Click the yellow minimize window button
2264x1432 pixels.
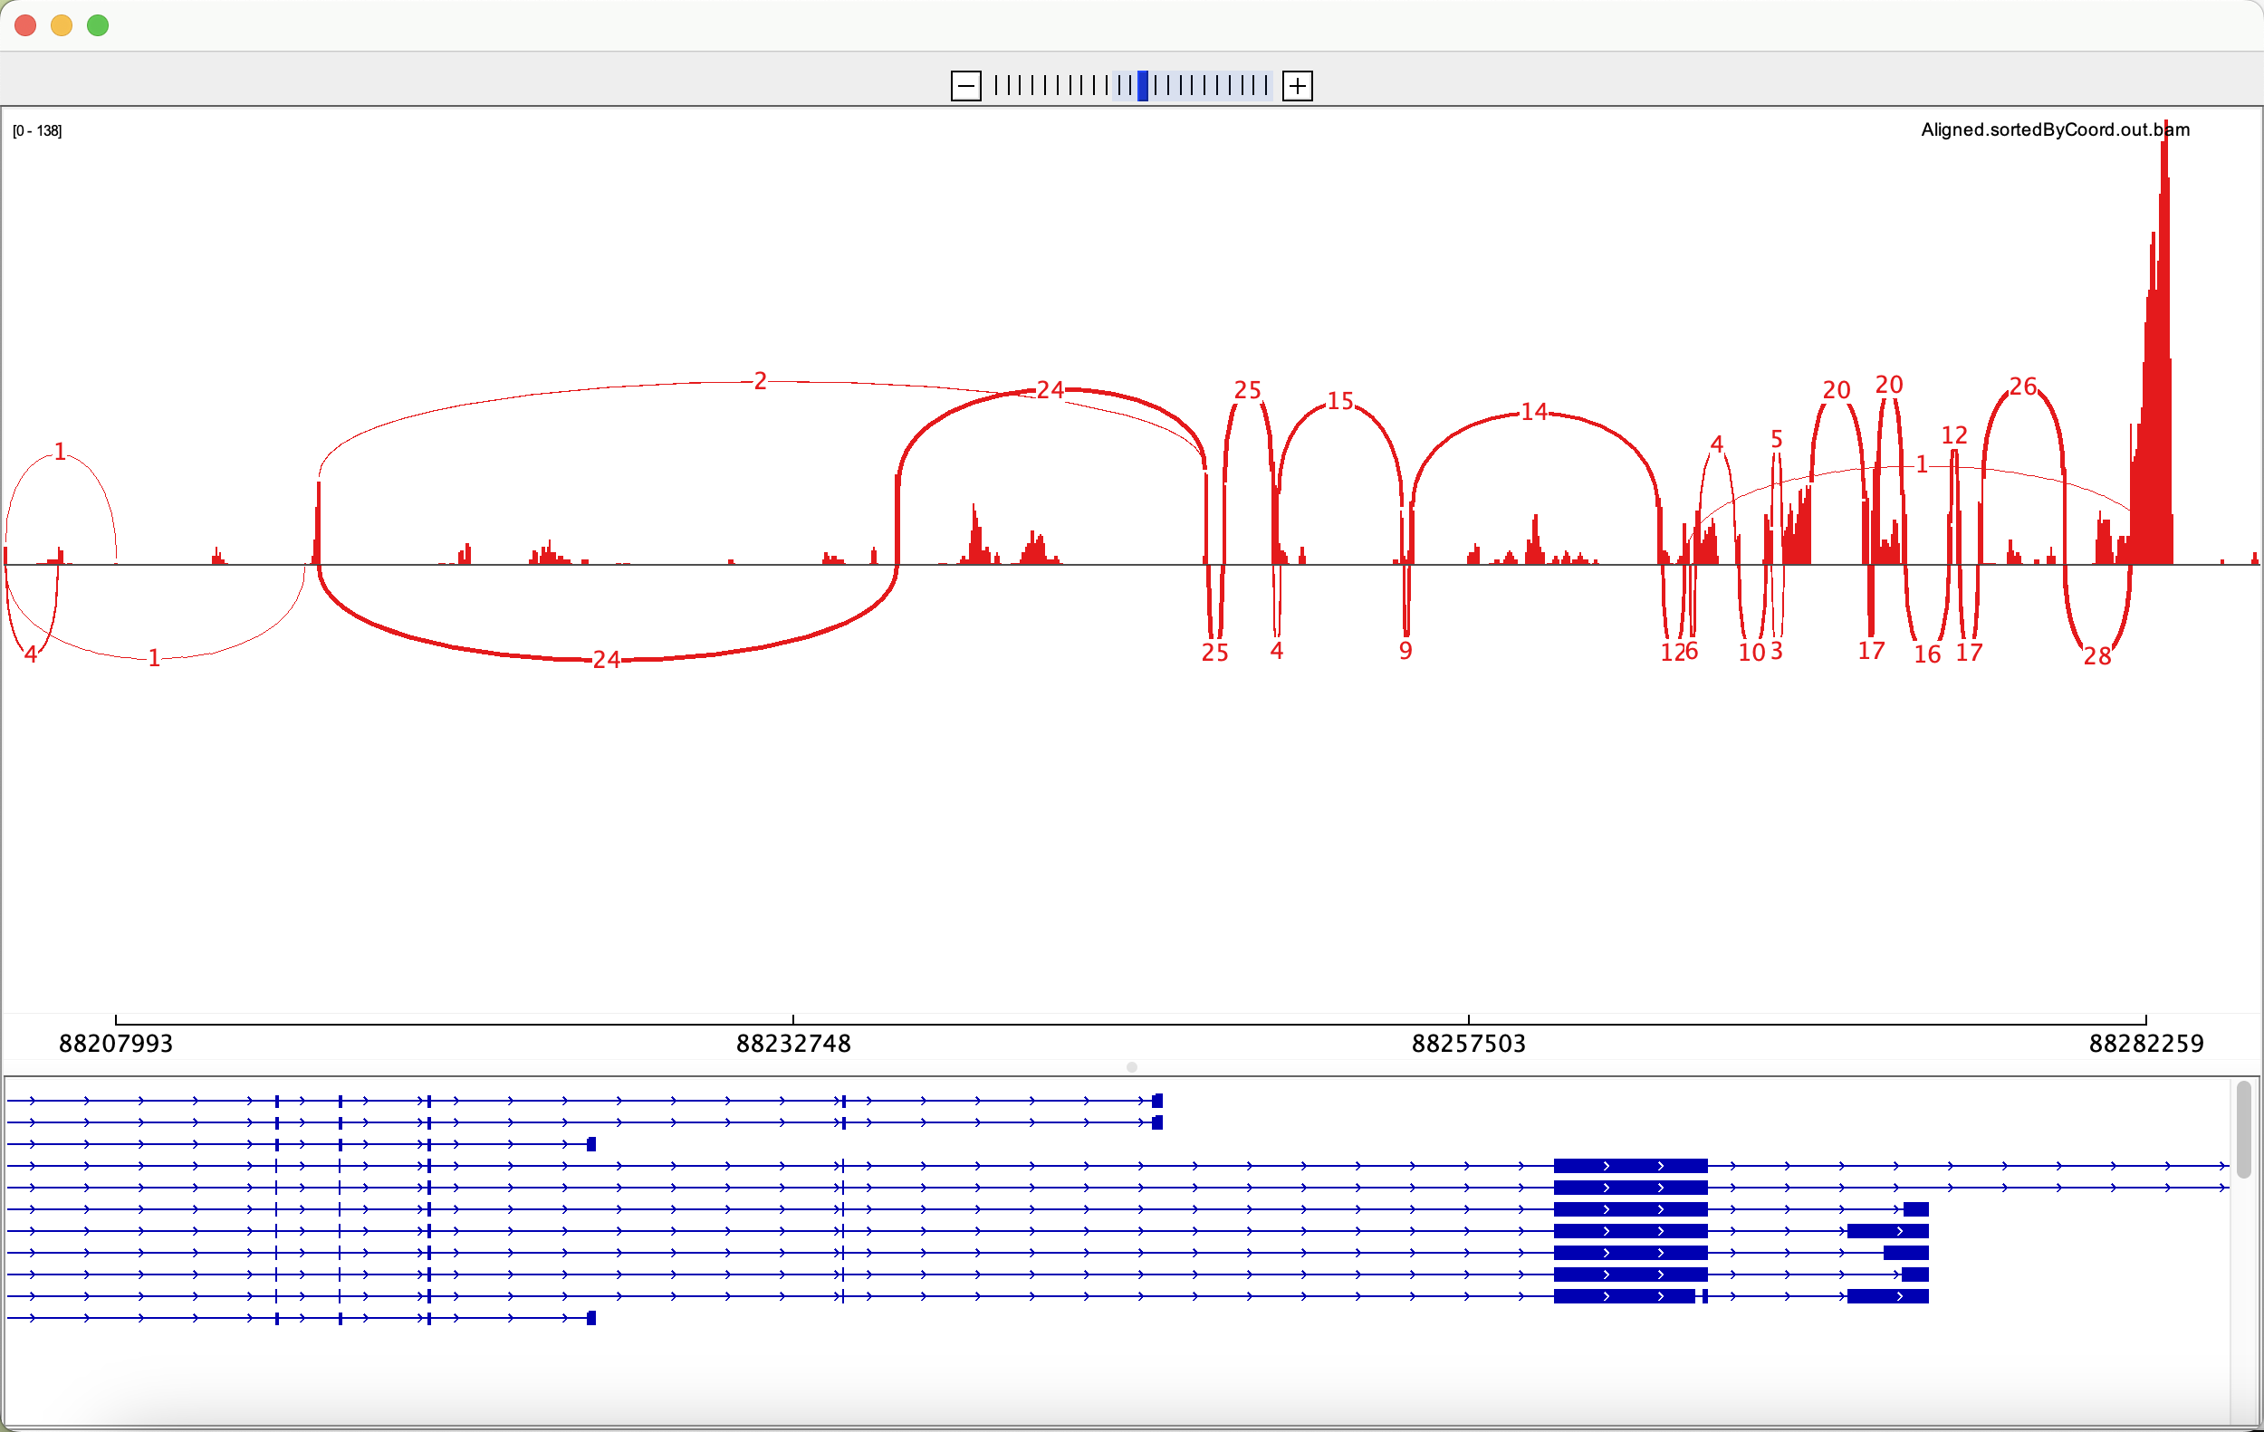(62, 25)
